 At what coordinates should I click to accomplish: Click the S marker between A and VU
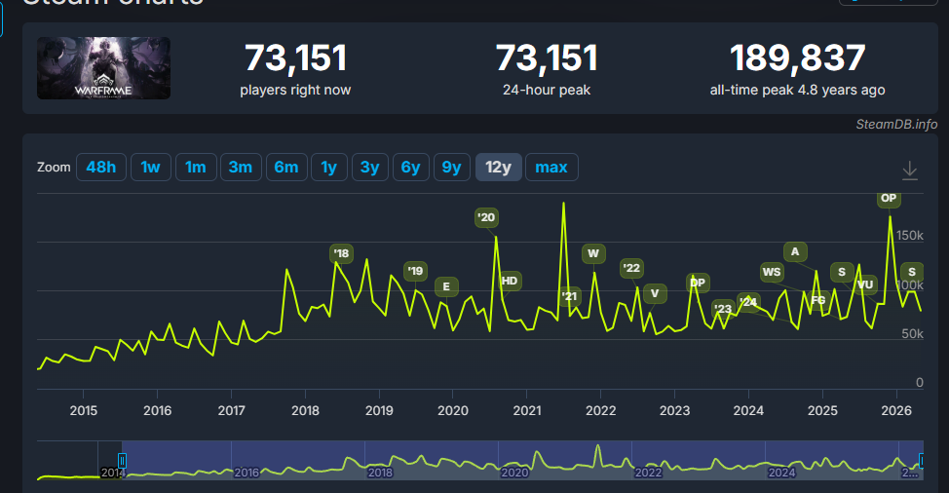coord(841,272)
